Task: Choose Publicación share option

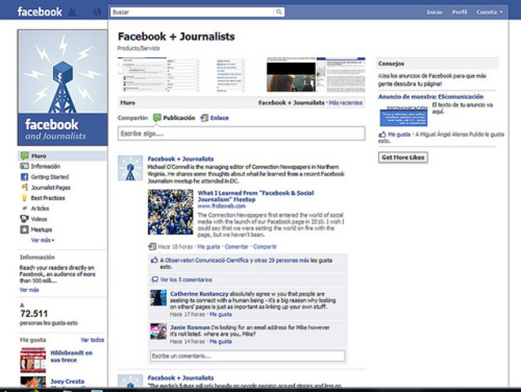Action: 174,118
